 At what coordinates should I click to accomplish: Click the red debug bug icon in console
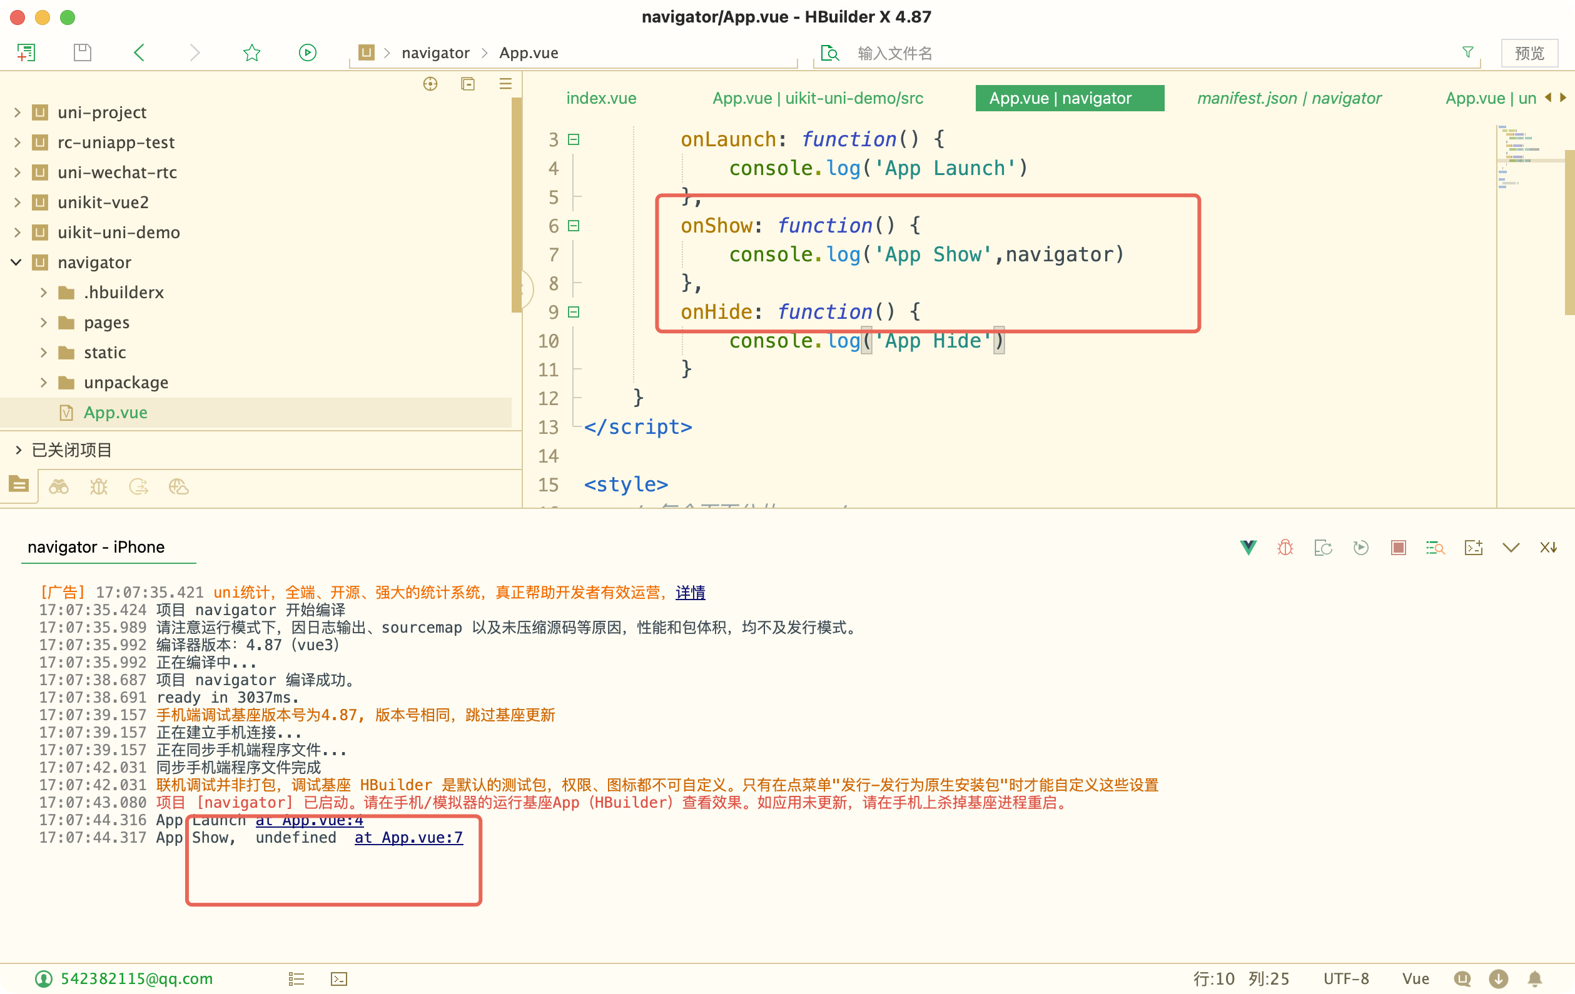click(1285, 548)
